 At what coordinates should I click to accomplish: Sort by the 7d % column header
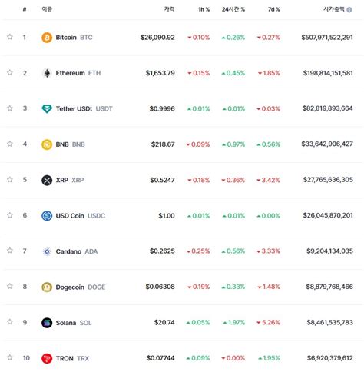point(274,9)
